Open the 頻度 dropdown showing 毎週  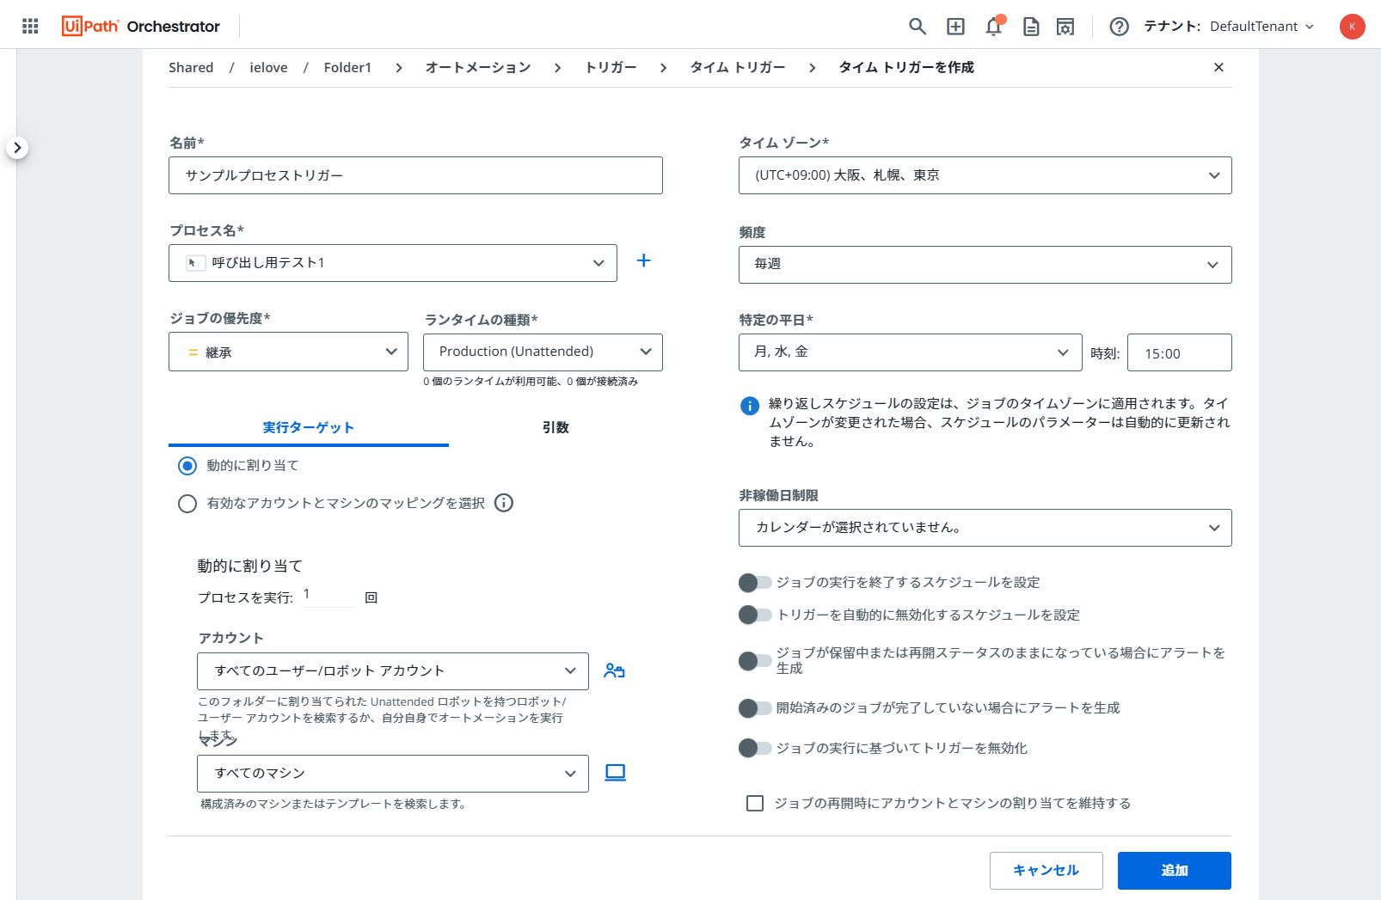pyautogui.click(x=985, y=265)
